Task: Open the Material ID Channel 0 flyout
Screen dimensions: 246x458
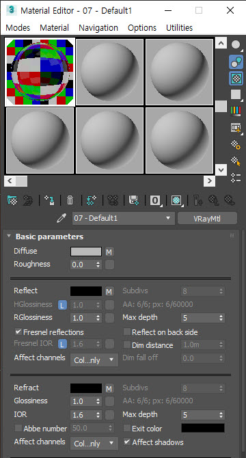Action: pyautogui.click(x=156, y=200)
